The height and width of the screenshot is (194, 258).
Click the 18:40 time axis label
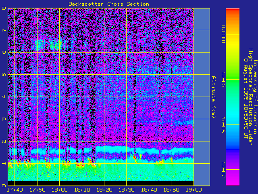tap(149, 190)
